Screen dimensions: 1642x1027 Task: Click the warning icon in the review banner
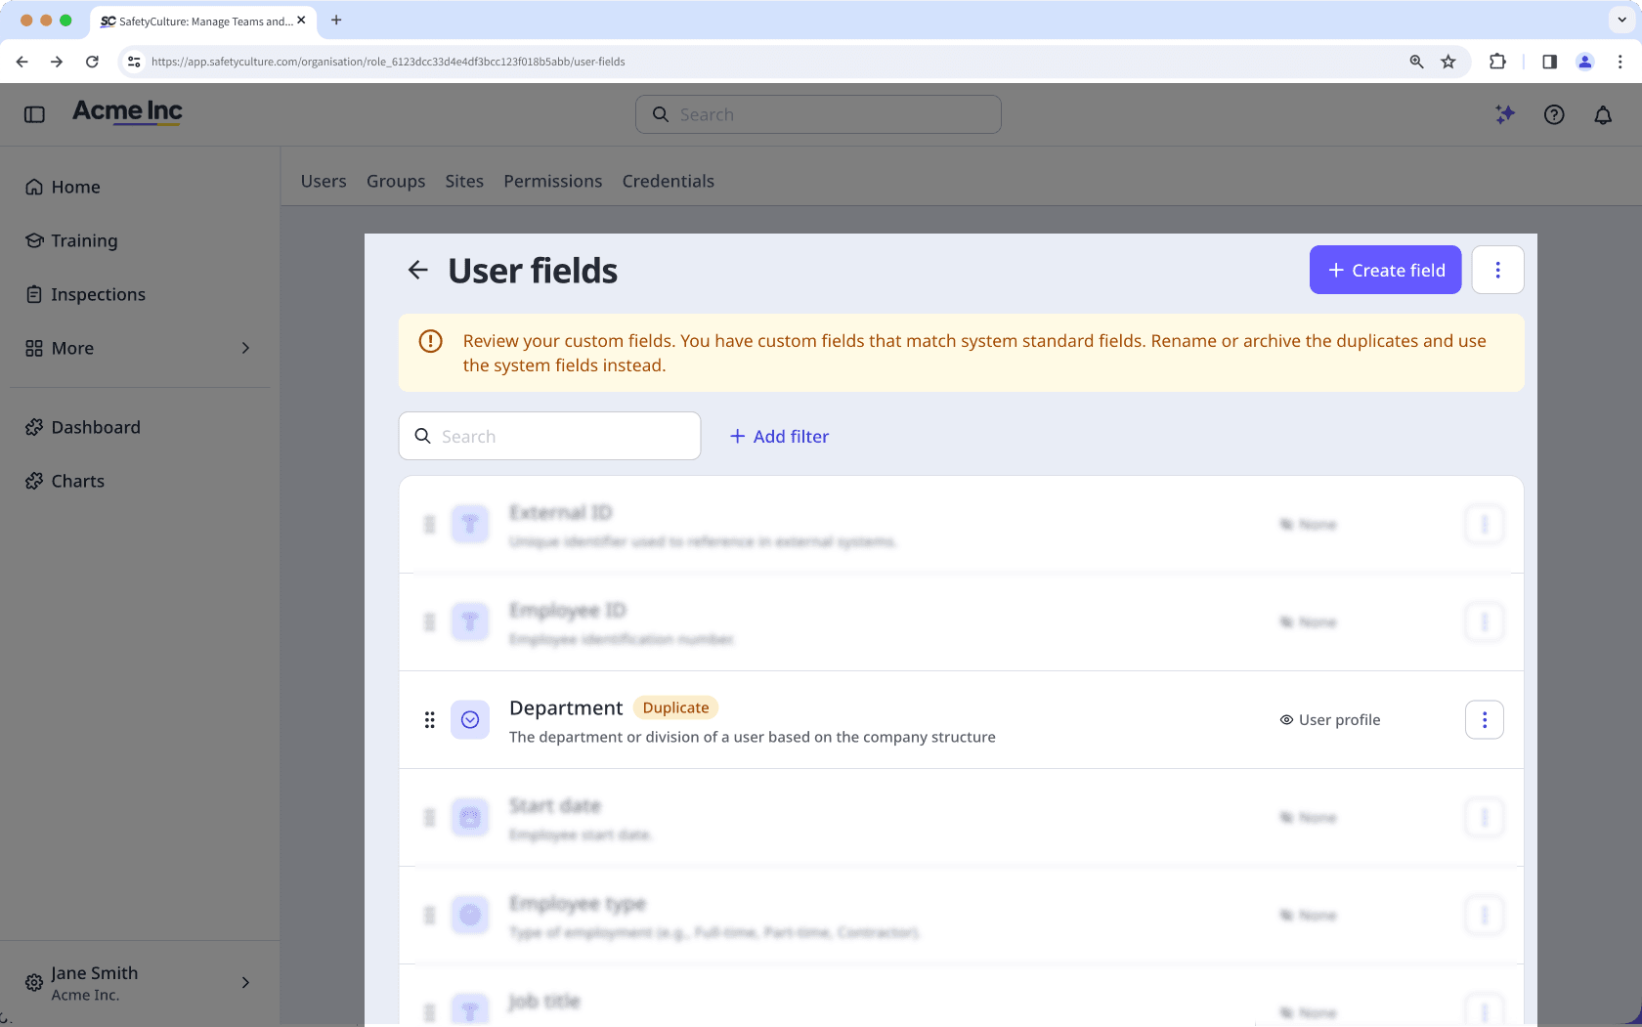click(x=430, y=341)
